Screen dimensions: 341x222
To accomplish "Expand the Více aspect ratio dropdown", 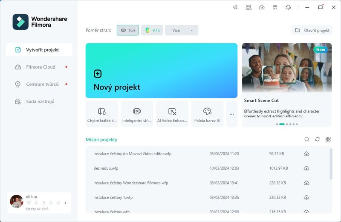I will point(182,30).
